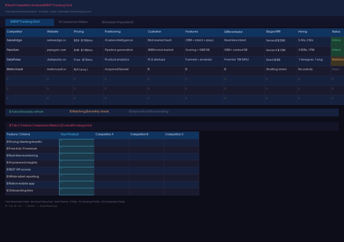Click the Pipeline generation cell

click(125, 52)
